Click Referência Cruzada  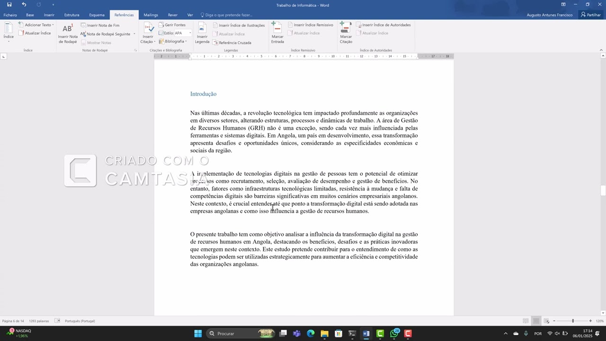click(232, 43)
